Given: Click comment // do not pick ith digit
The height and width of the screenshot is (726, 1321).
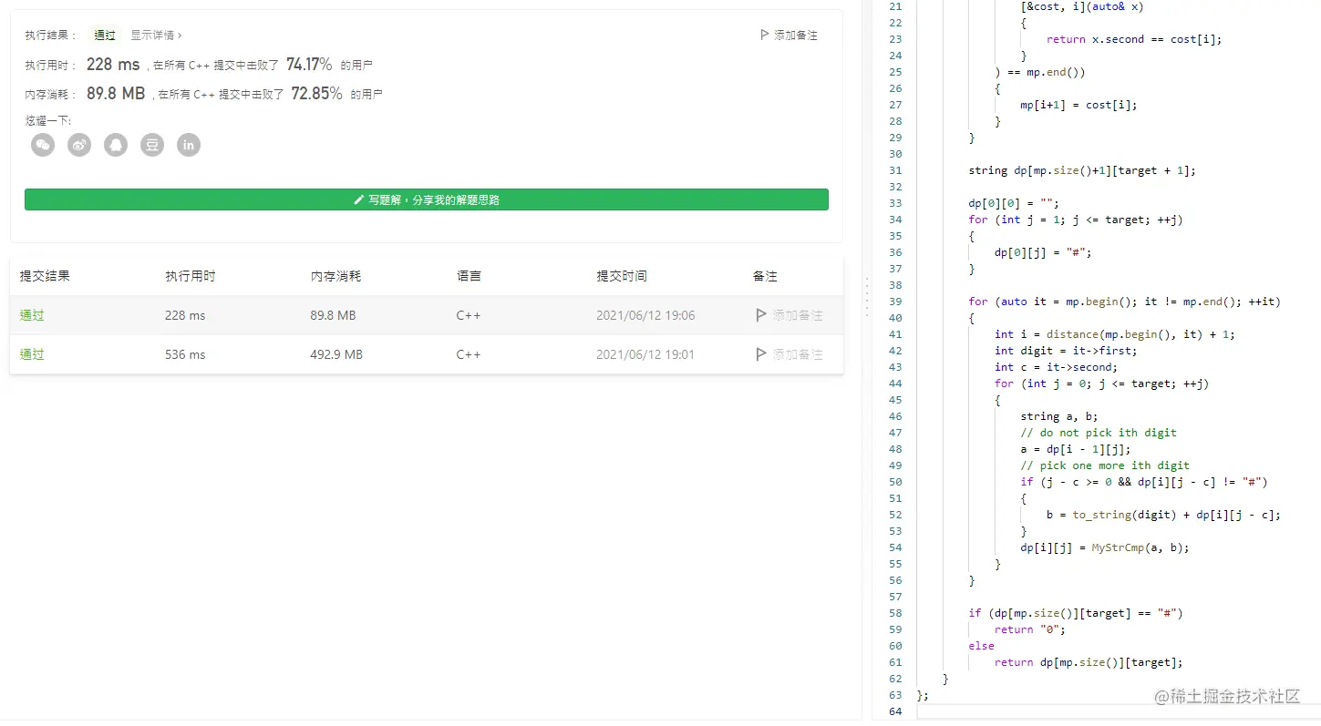Looking at the screenshot, I should point(1099,433).
